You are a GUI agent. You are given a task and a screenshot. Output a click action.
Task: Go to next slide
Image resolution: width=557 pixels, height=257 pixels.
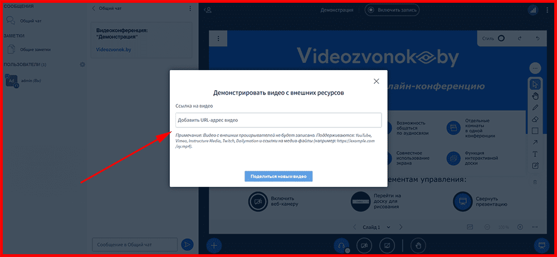[400, 227]
